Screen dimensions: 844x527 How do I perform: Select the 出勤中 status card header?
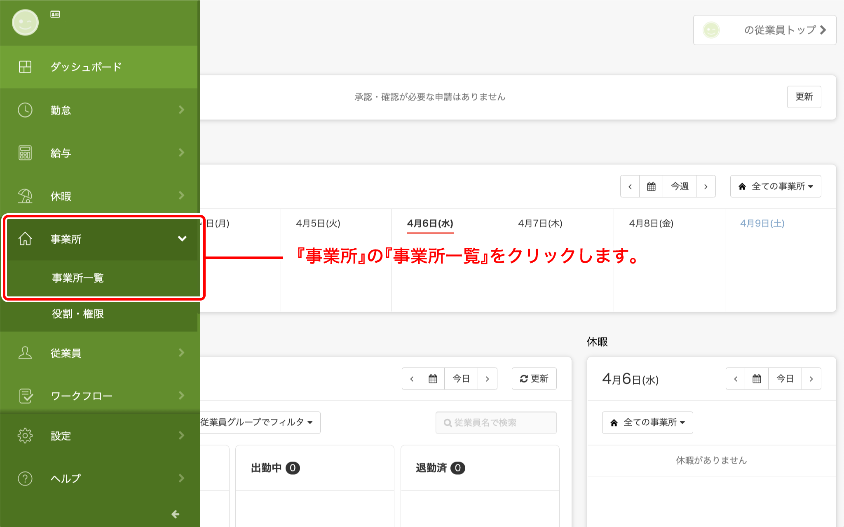(315, 468)
